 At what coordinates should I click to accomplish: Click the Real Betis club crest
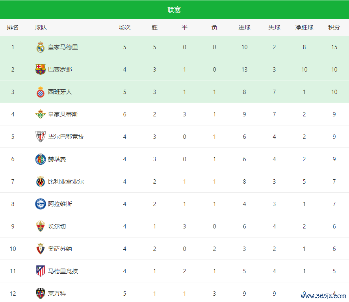[x=41, y=114]
